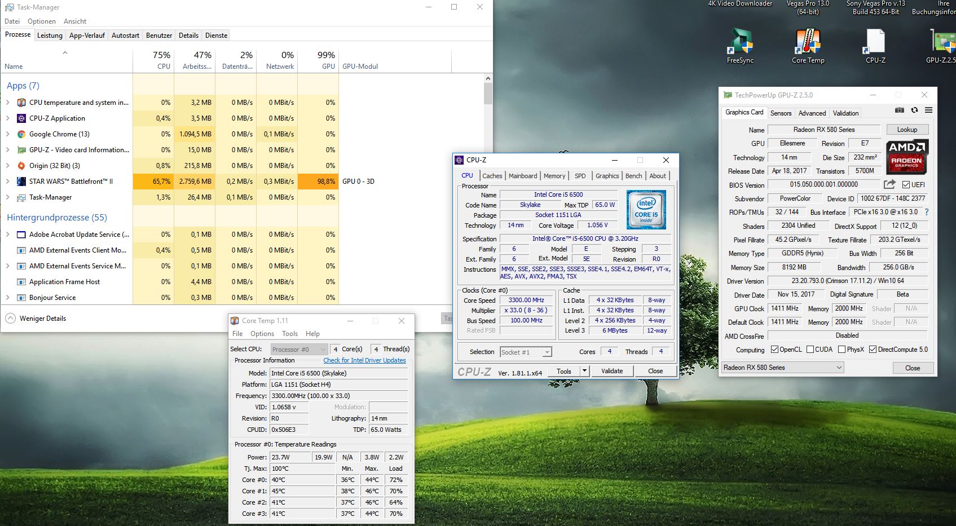Switch to the Leistung tab
This screenshot has height=526, width=956.
point(50,36)
